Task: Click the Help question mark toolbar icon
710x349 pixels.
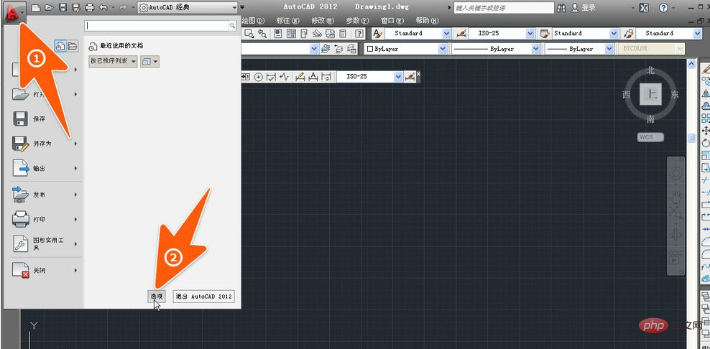Action: pos(359,34)
